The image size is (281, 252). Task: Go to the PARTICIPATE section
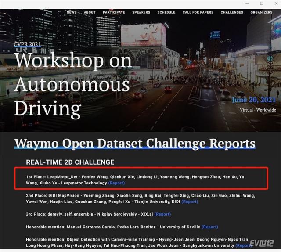click(x=114, y=12)
